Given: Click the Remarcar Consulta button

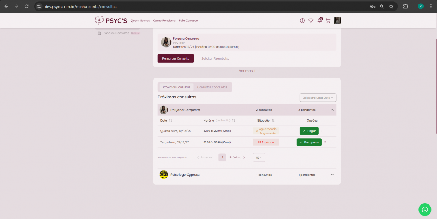Looking at the screenshot, I should [176, 58].
